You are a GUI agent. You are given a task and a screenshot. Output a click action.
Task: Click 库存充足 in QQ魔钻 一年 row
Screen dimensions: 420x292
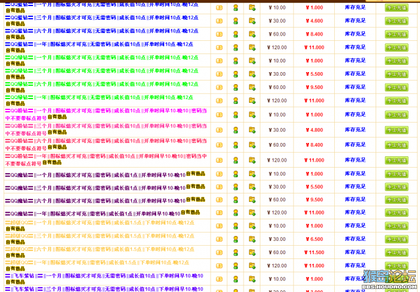click(x=355, y=212)
